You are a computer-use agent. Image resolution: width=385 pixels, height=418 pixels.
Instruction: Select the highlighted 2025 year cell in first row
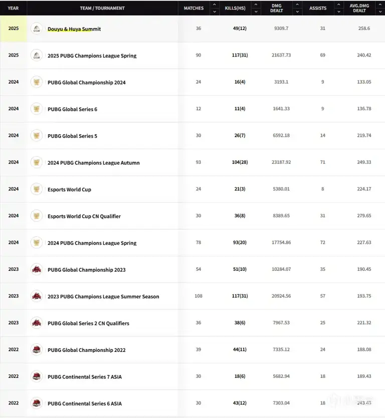[14, 29]
